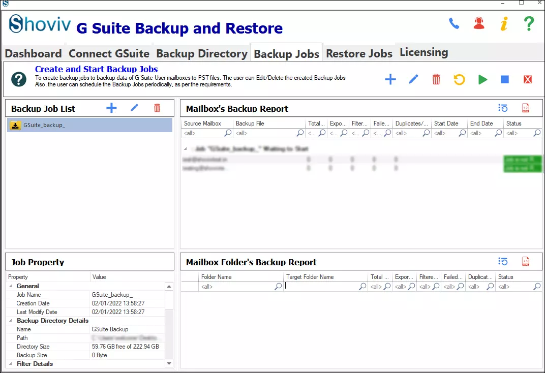Refresh list in Mailbox's Backup Report
Viewport: 545px width, 373px height.
503,108
